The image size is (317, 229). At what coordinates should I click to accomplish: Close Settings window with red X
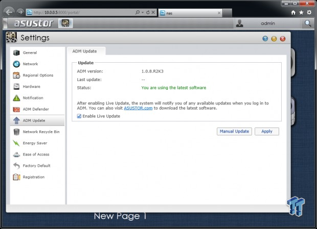click(283, 39)
